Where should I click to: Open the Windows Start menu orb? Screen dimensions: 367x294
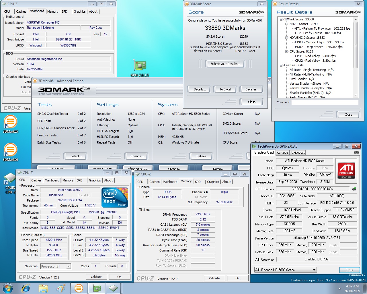(7, 288)
